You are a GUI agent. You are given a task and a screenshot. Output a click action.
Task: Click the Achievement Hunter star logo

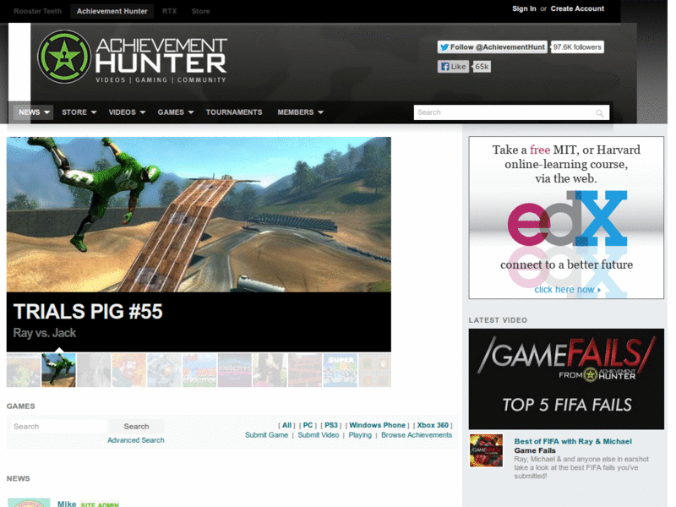click(64, 57)
